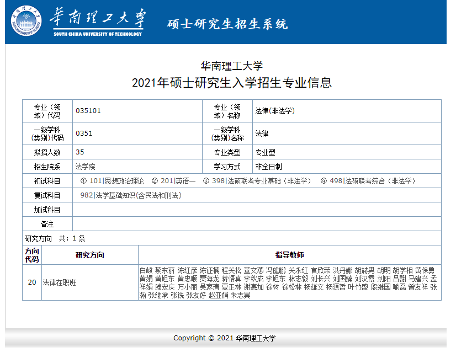This screenshot has height=358, width=456.
Task: Click the 加试科目 label cell
Action: [47, 210]
